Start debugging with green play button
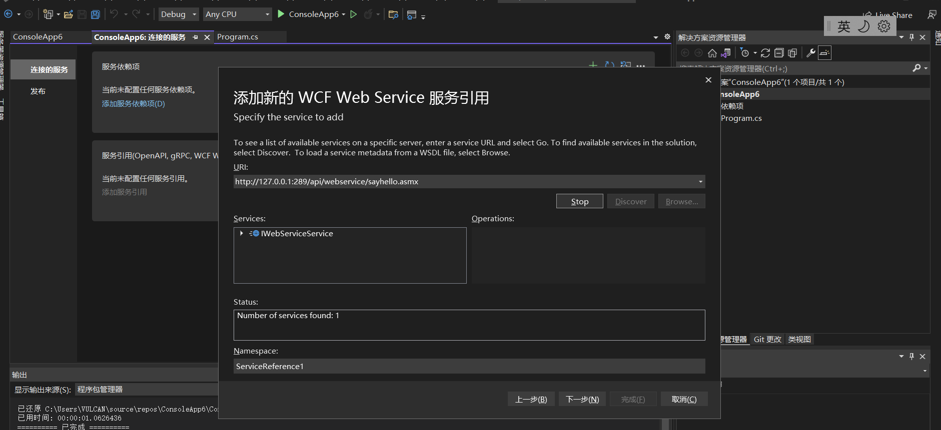 [x=281, y=14]
